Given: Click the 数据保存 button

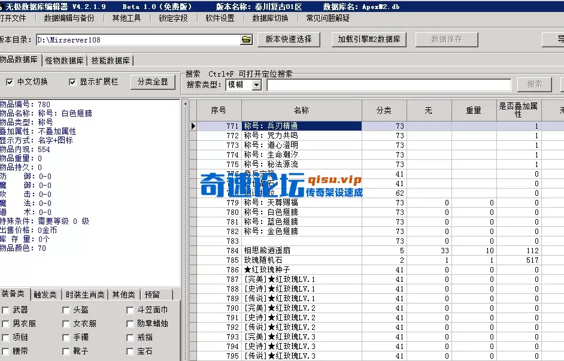Looking at the screenshot, I should (447, 39).
